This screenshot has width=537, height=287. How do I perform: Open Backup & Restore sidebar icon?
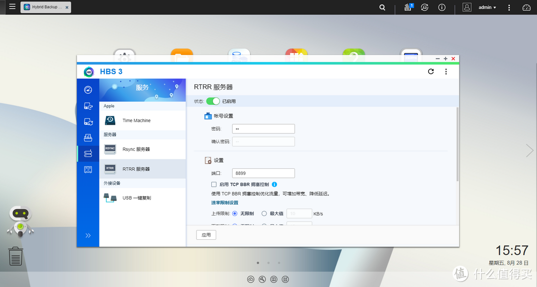88,106
